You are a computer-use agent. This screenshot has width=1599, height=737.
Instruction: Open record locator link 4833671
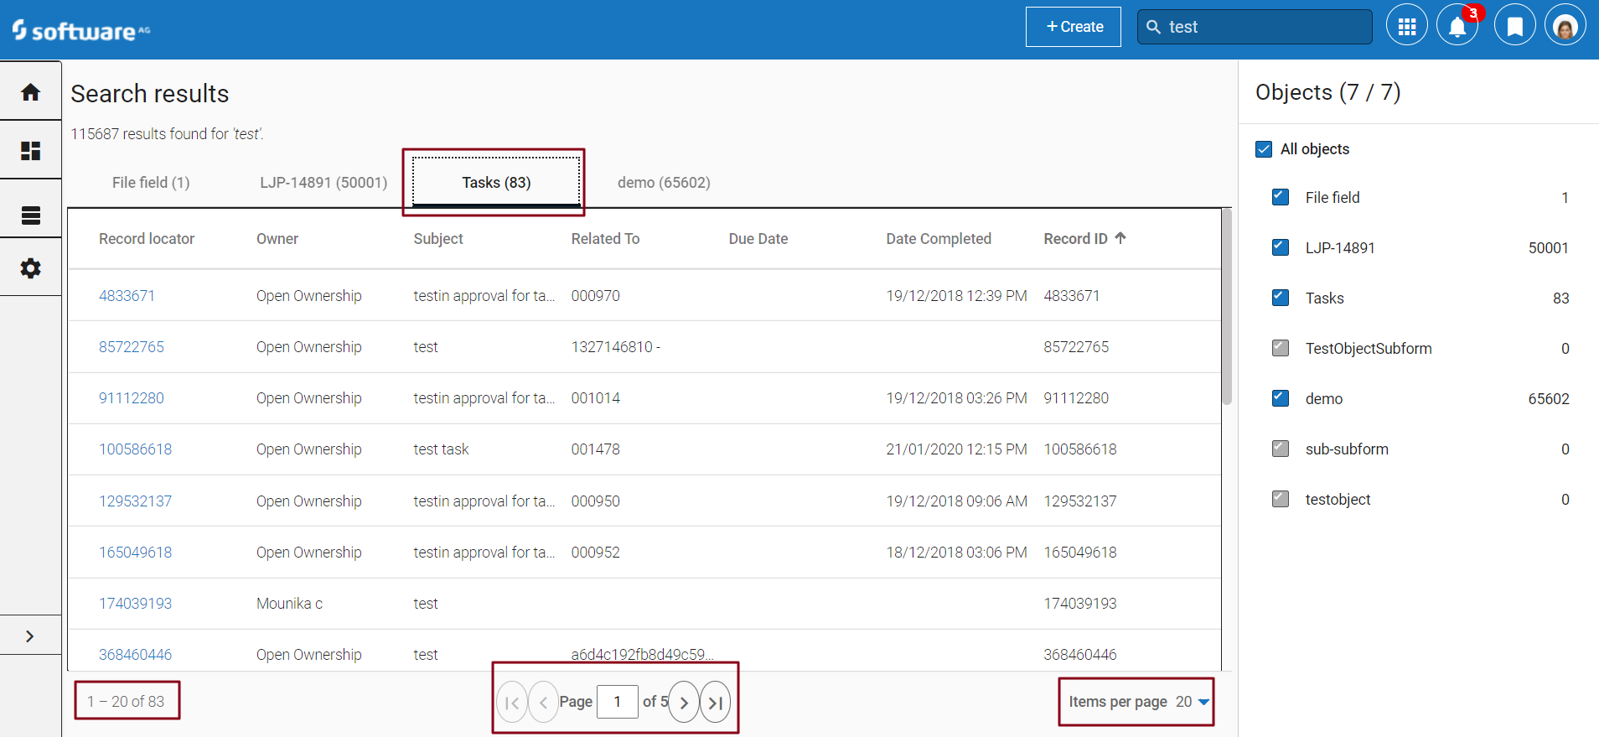click(127, 296)
